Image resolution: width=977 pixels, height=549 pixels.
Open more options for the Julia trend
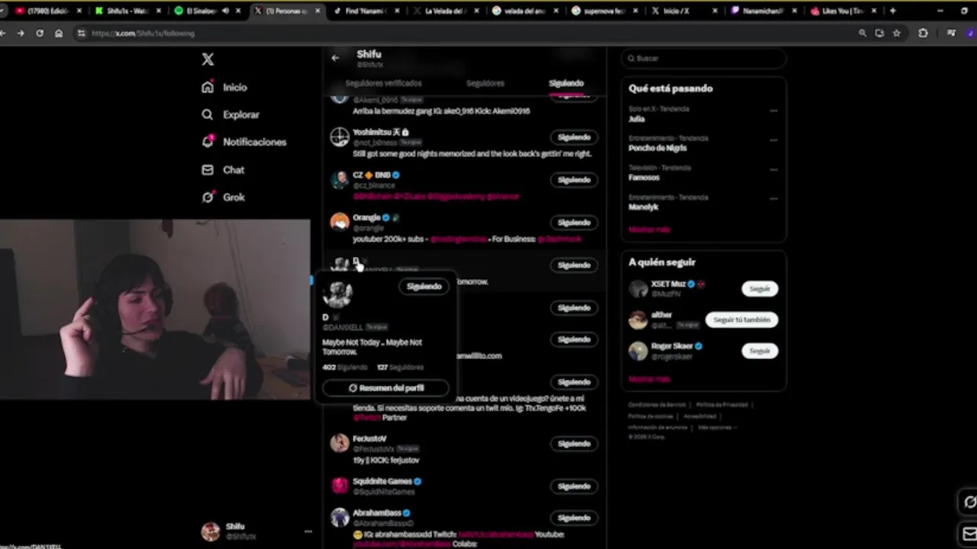pos(773,111)
